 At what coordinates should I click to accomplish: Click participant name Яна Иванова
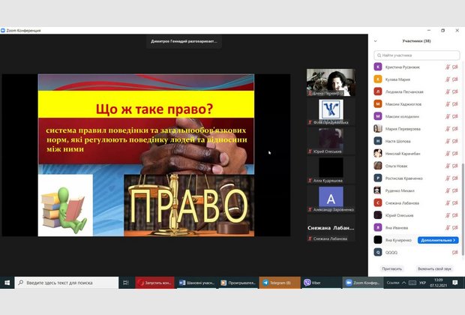click(397, 228)
